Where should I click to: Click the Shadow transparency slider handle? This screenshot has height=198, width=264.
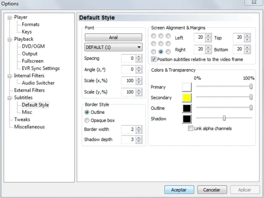(x=224, y=118)
